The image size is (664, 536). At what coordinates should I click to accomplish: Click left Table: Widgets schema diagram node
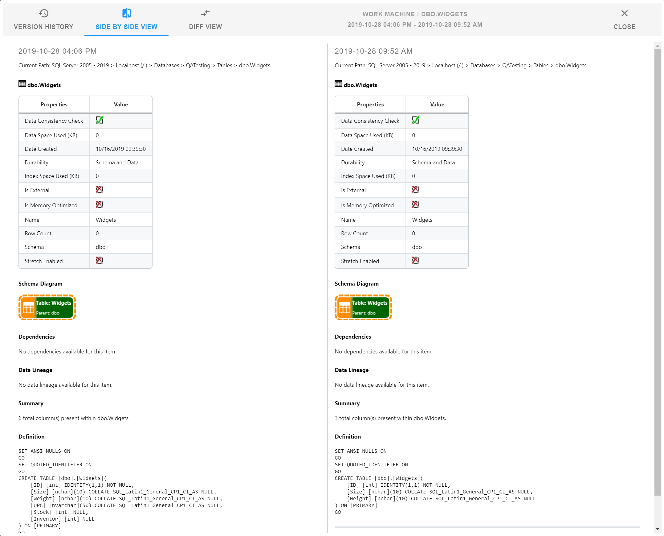47,307
